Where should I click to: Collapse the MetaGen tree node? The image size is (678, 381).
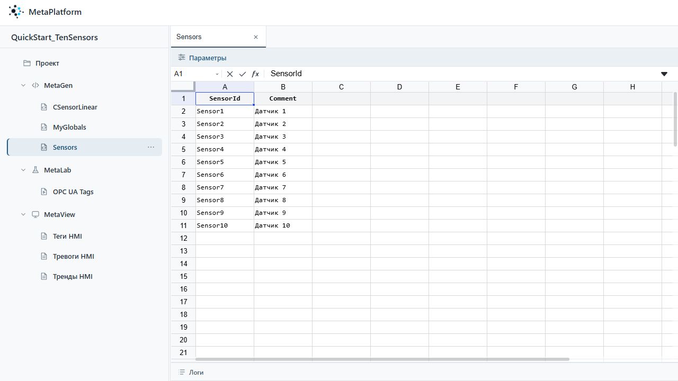click(x=23, y=85)
